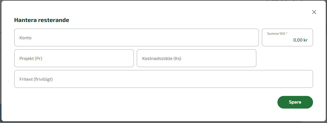The image size is (327, 123).
Task: Select the 0,00 kr amount value
Action: click(300, 40)
